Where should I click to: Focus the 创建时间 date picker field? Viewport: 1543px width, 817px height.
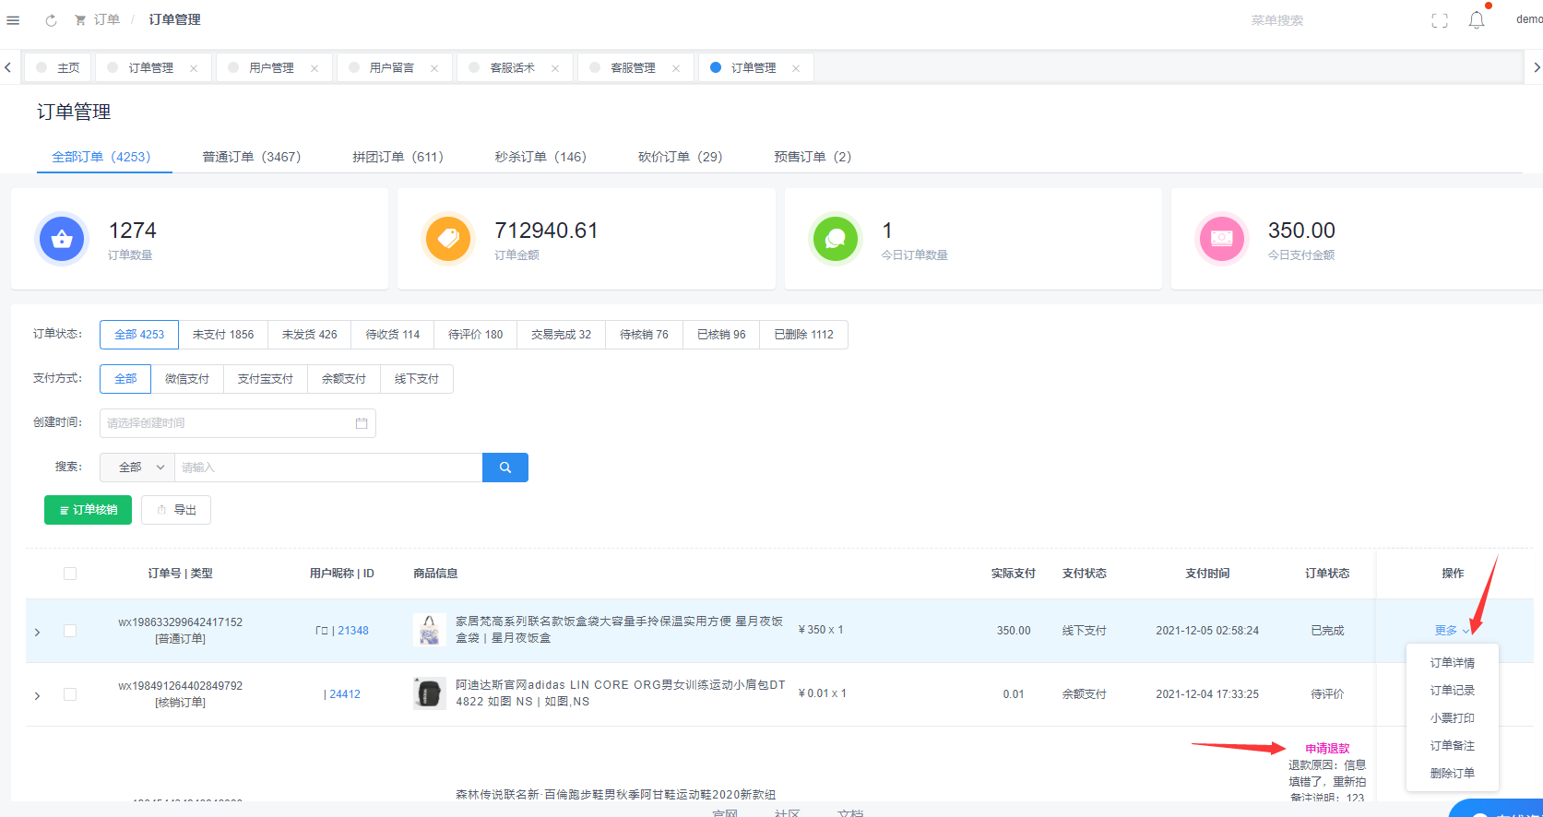tap(238, 423)
